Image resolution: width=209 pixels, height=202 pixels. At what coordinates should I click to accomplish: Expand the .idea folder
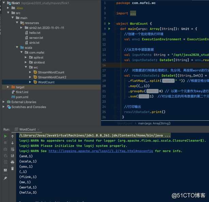tap(8, 8)
